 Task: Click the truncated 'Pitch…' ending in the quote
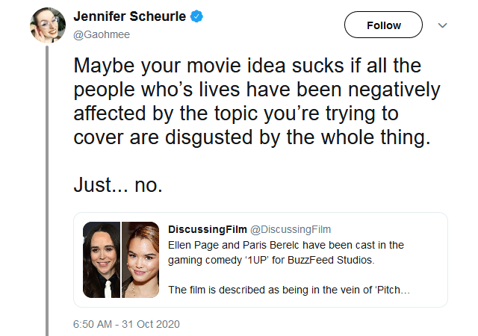[393, 289]
